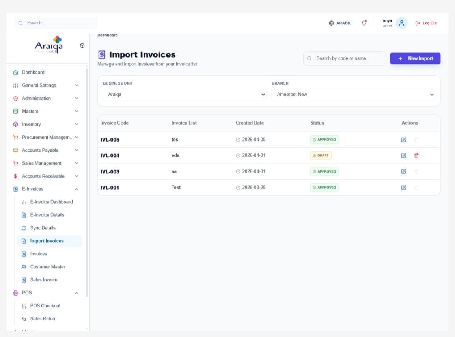
Task: Click the E-Invoice Dashboard chart icon
Action: [x=24, y=202]
